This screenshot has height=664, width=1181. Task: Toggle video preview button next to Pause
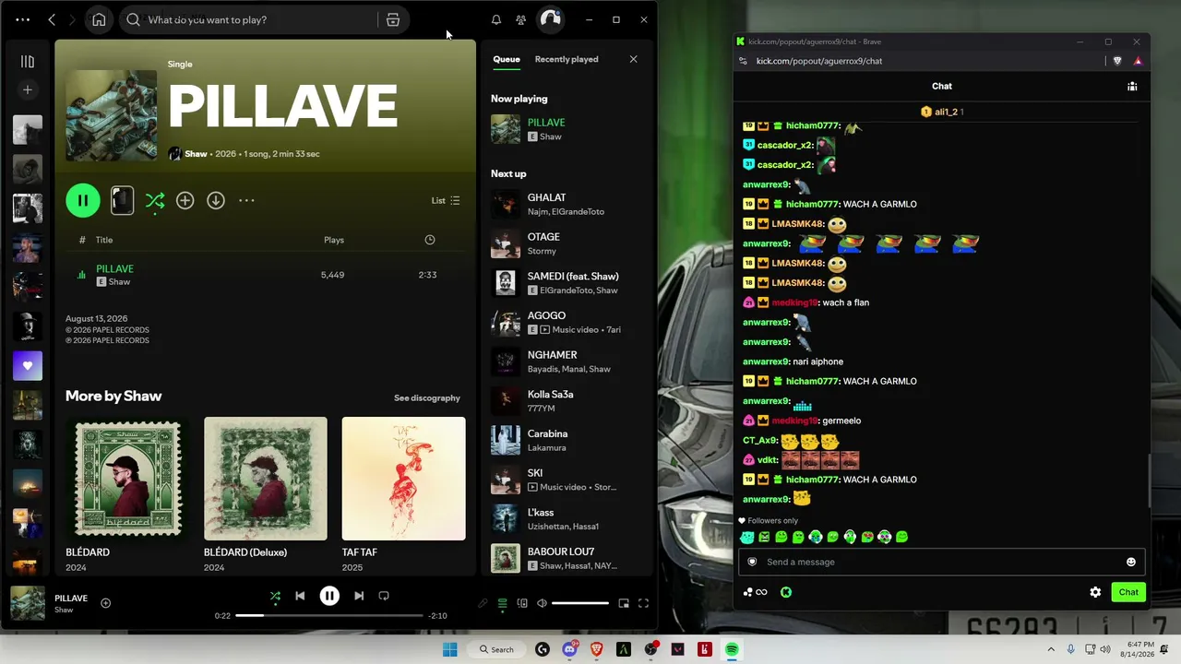point(122,200)
